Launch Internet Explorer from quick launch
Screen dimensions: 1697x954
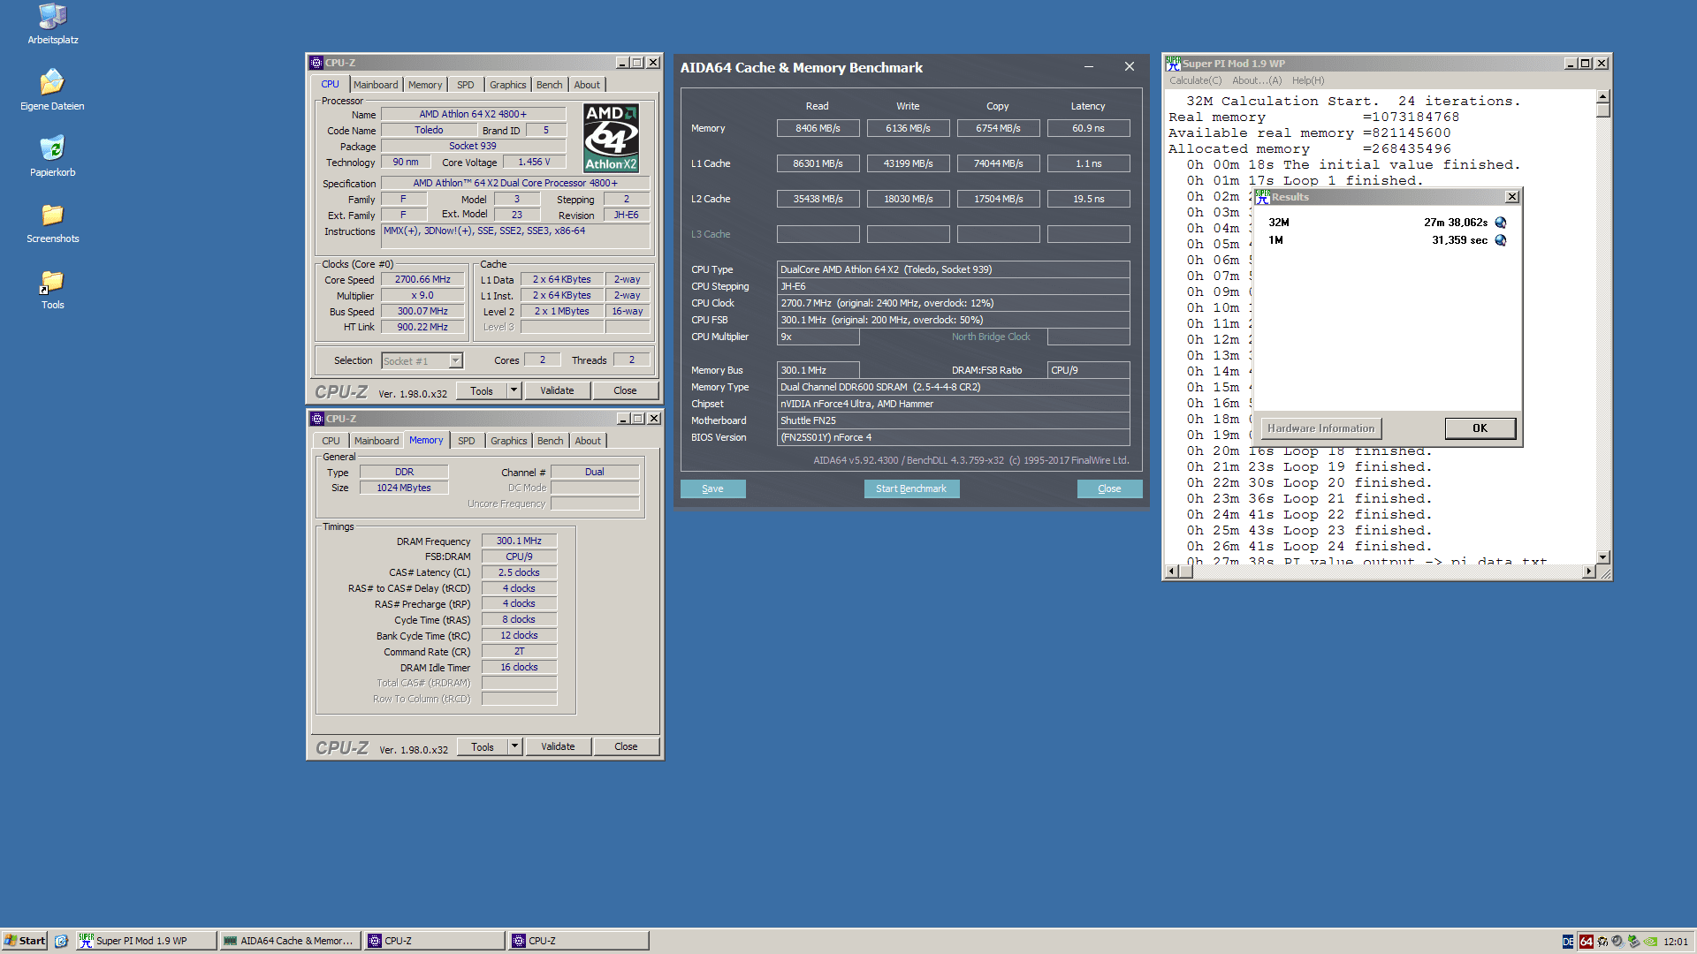pos(61,941)
